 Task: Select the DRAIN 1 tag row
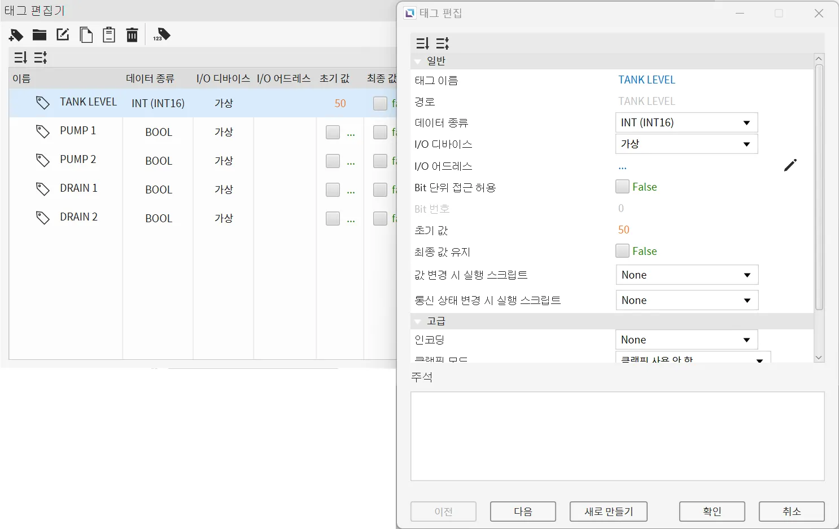pos(78,188)
